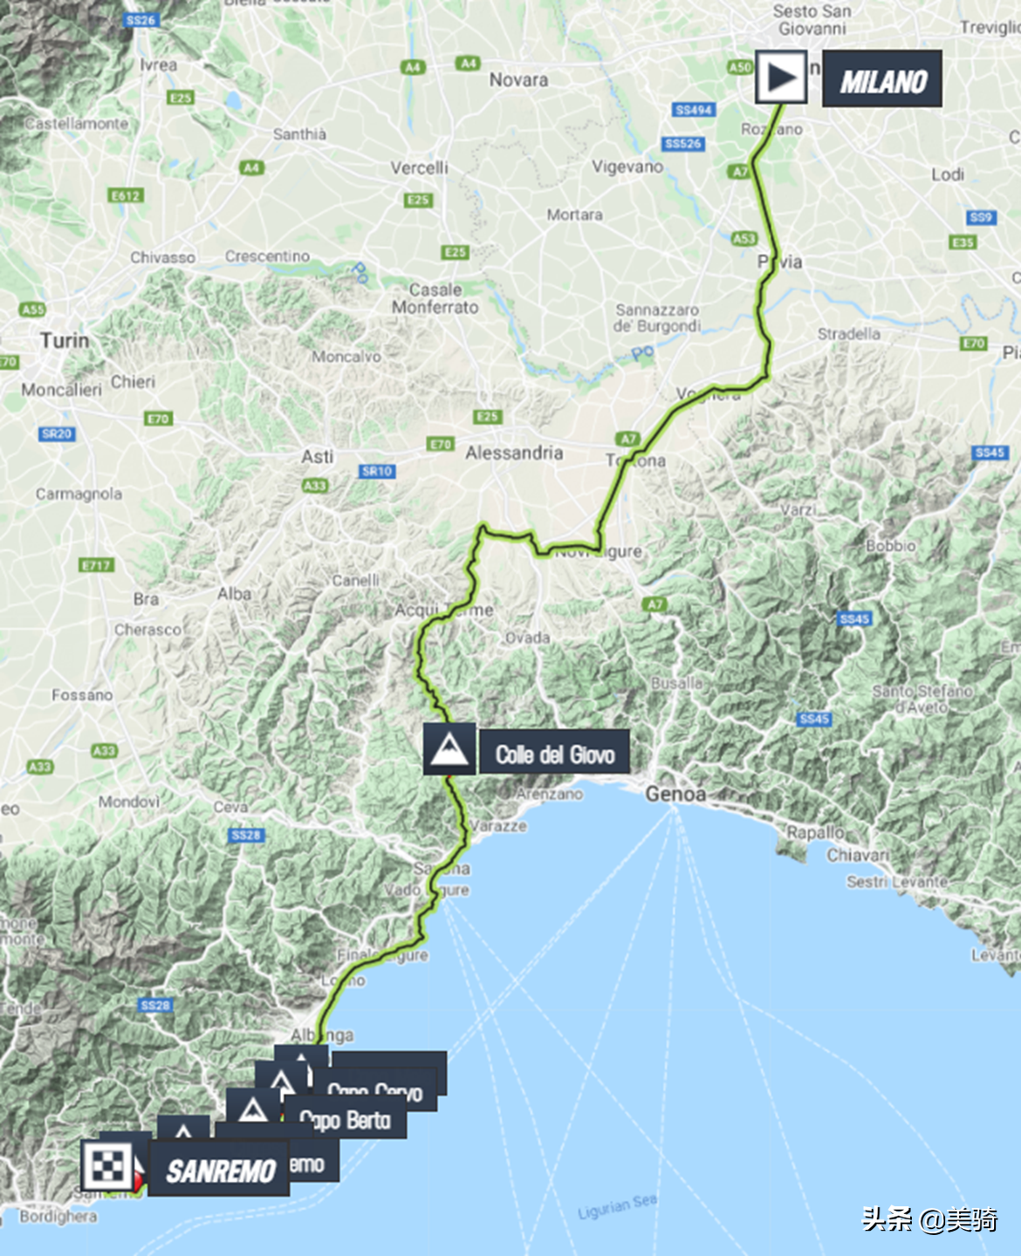
Task: Click the Ligurian Sea label
Action: (x=617, y=1208)
